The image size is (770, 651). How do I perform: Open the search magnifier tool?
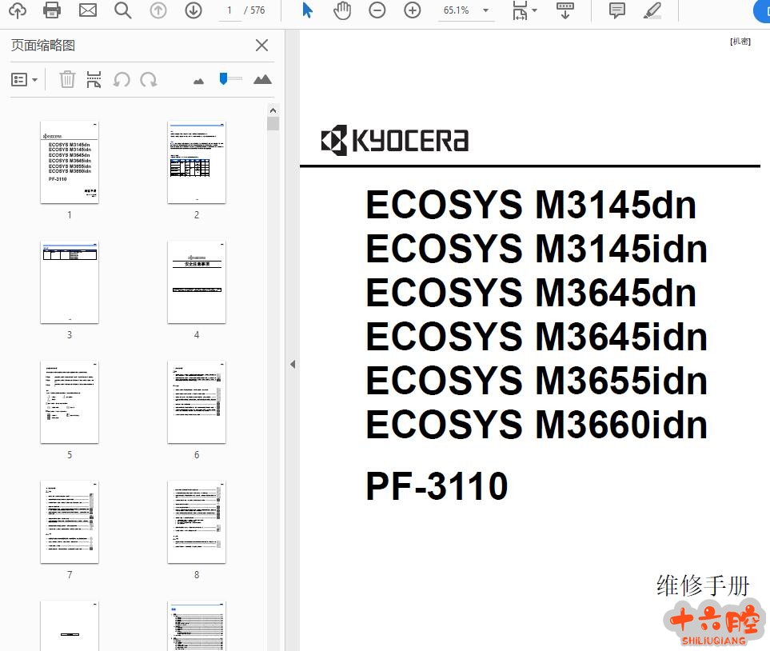coord(122,10)
